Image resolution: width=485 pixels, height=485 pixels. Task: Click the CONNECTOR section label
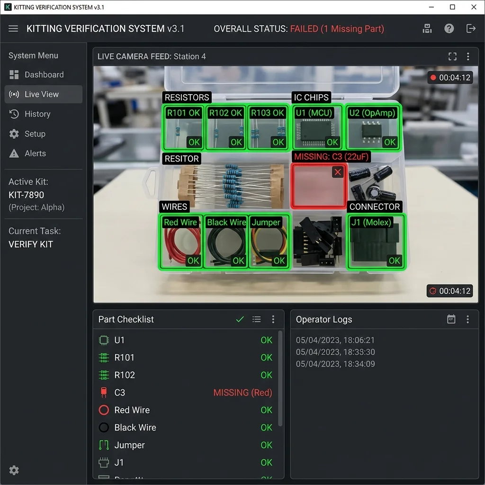(x=374, y=207)
